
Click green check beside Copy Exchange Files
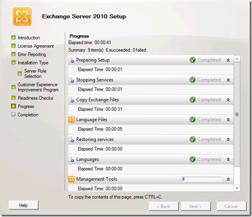[x=193, y=100]
